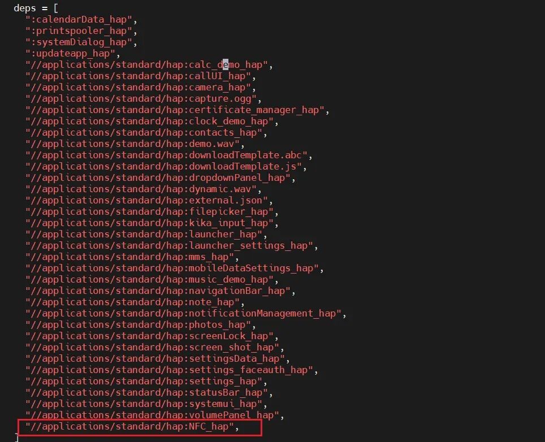Image resolution: width=545 pixels, height=442 pixels.
Task: Select the camera_hap dependency line
Action: point(141,87)
